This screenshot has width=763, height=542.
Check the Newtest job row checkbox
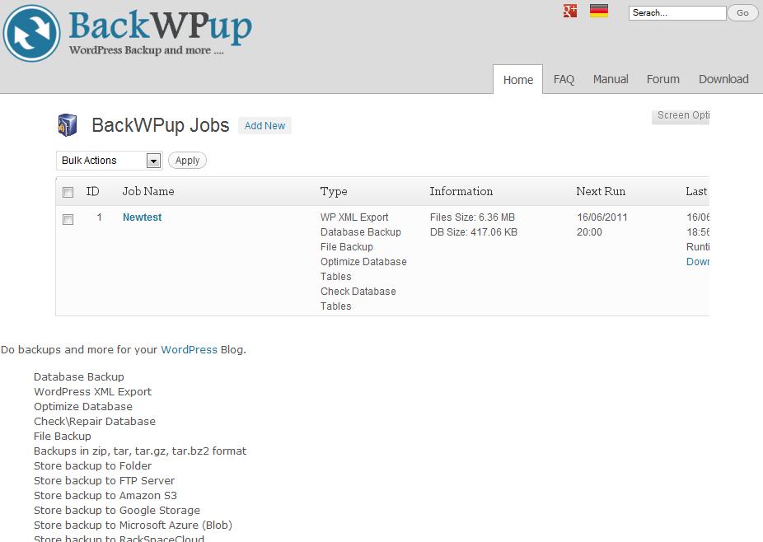[68, 219]
